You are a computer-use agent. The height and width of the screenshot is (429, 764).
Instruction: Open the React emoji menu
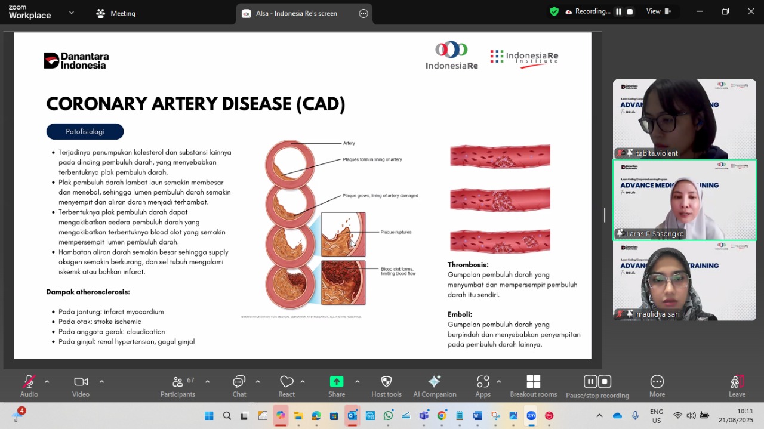[x=286, y=385]
